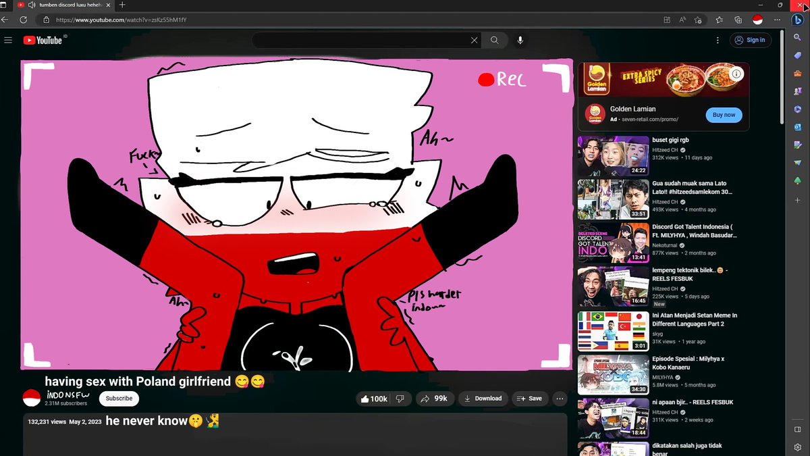Viewport: 810px width, 456px height.
Task: Open YouTube settings three-dot menu beside Sign in
Action: [x=718, y=40]
